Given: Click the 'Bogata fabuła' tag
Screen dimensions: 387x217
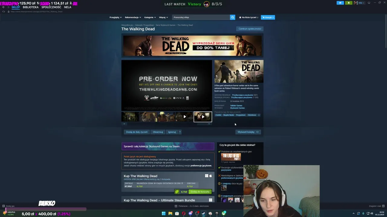Looking at the screenshot, I should coord(229,115).
